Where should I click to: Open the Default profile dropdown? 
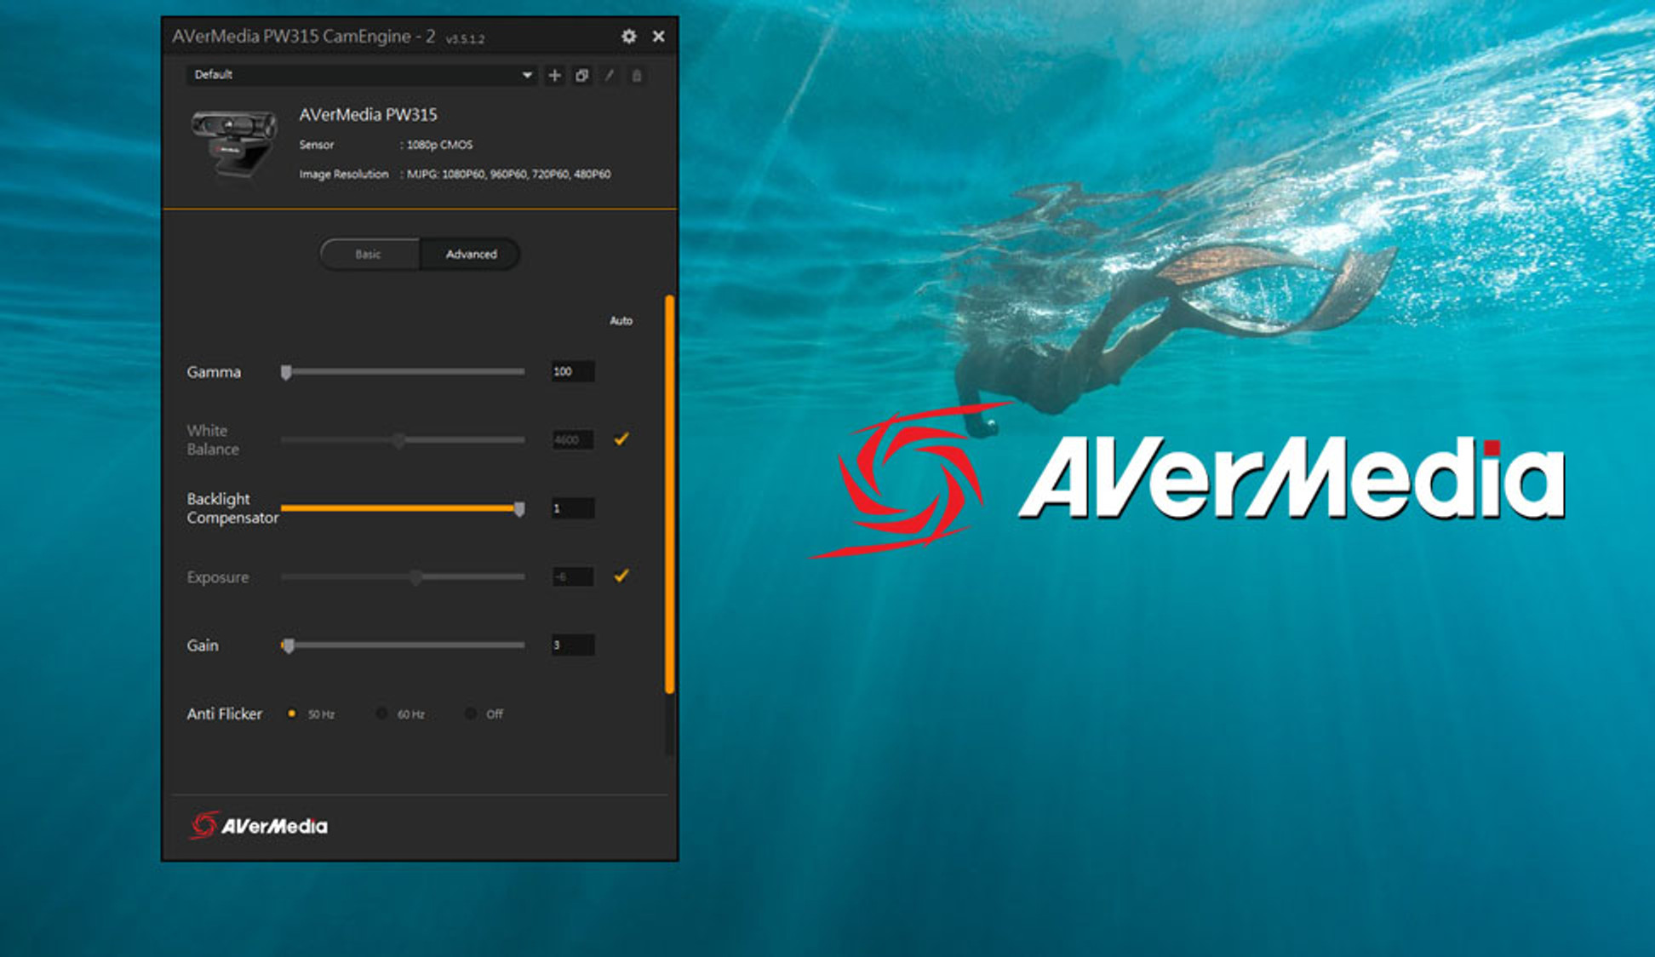362,75
